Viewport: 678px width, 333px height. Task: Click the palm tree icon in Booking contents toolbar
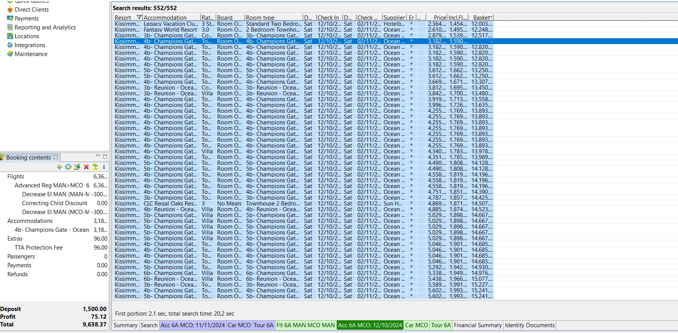95,167
